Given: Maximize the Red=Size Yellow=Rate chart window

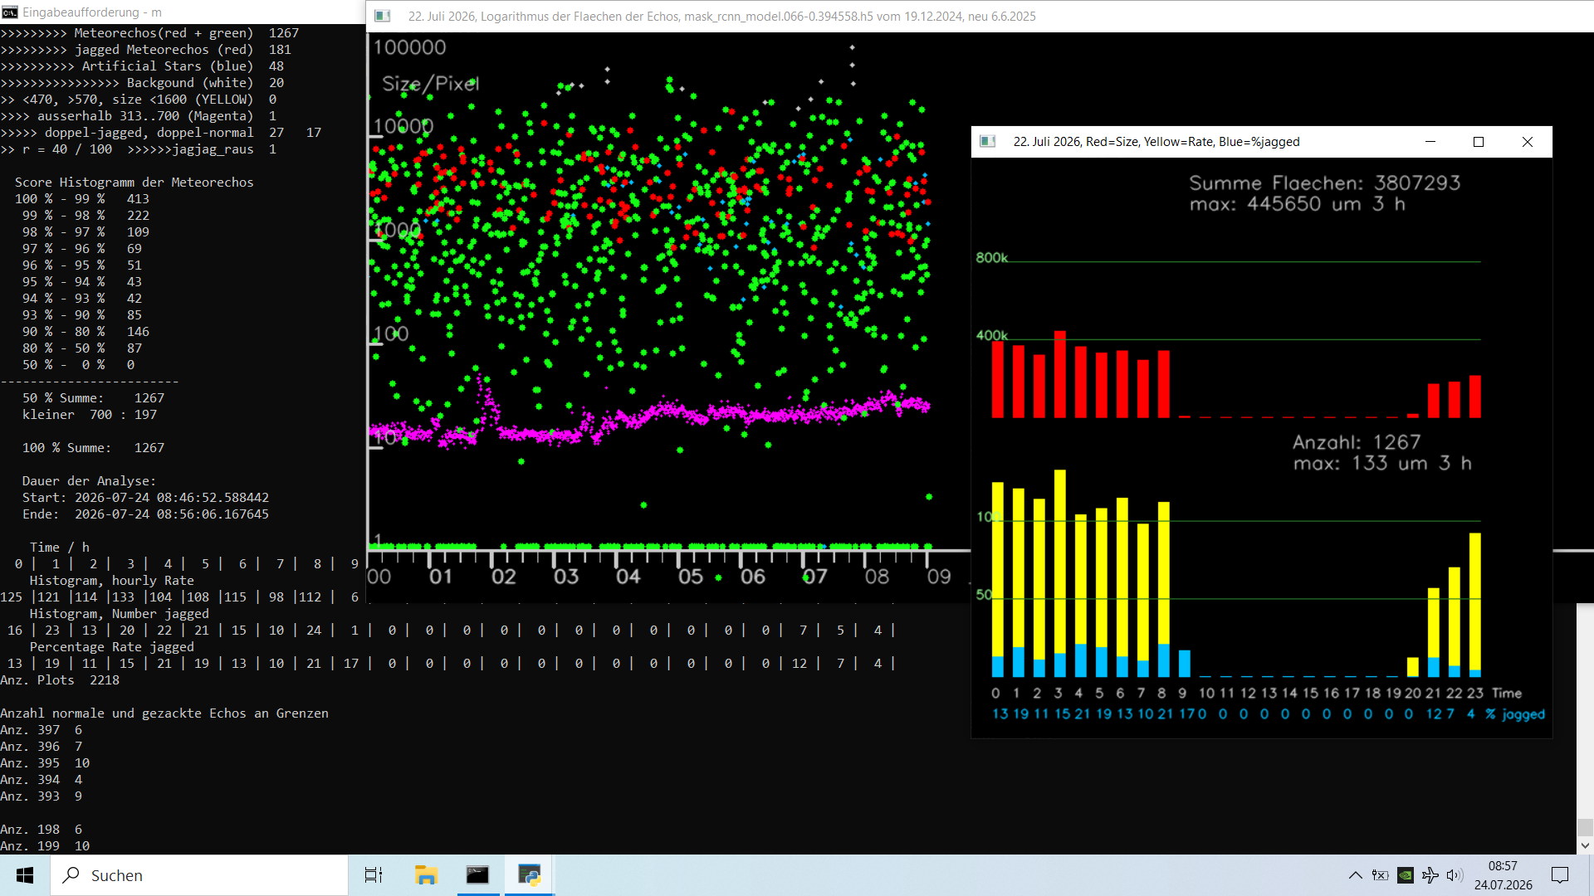Looking at the screenshot, I should (x=1479, y=142).
